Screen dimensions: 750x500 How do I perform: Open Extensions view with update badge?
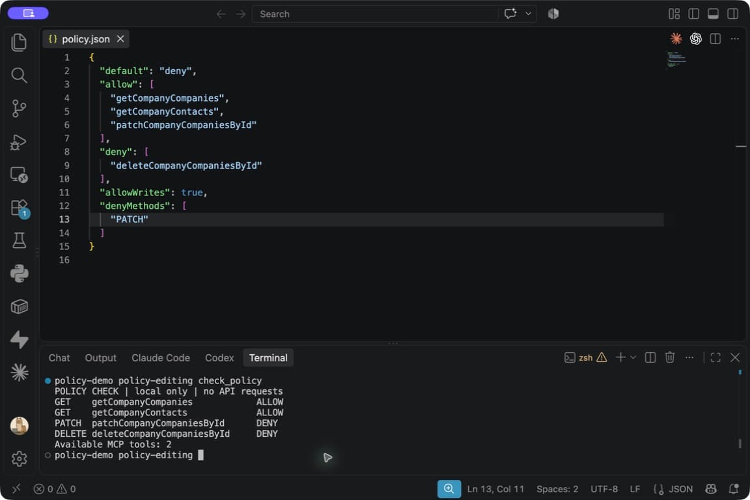[19, 208]
